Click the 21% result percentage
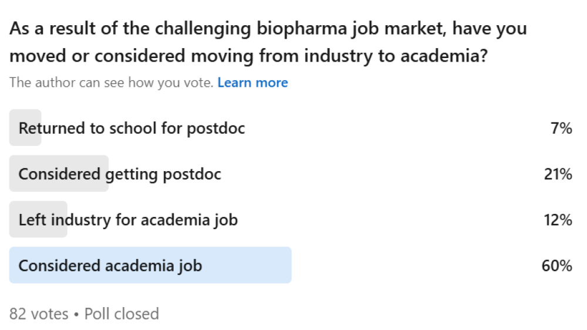This screenshot has height=330, width=587. [557, 173]
